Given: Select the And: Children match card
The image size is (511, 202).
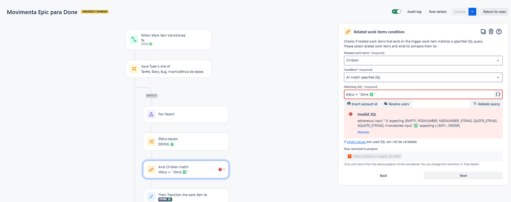Looking at the screenshot, I should [186, 169].
